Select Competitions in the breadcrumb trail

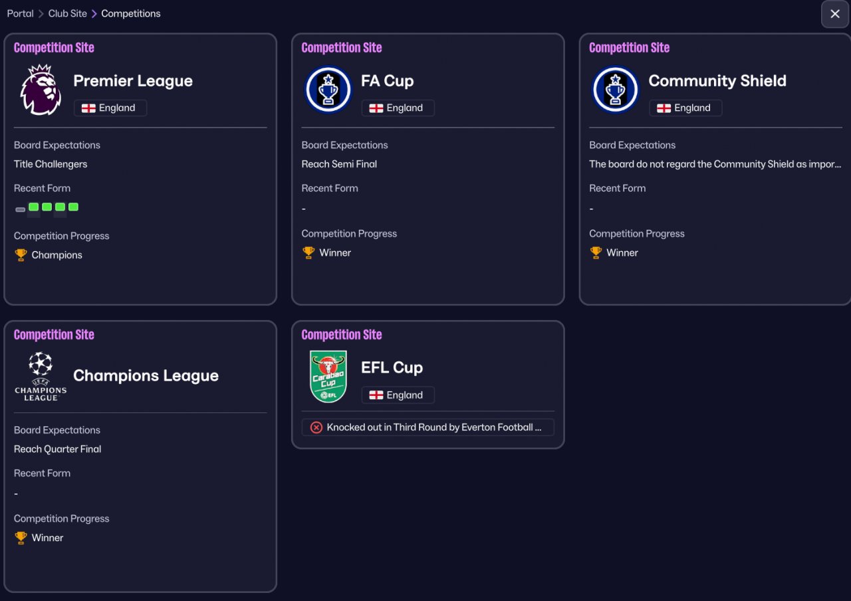(x=131, y=14)
